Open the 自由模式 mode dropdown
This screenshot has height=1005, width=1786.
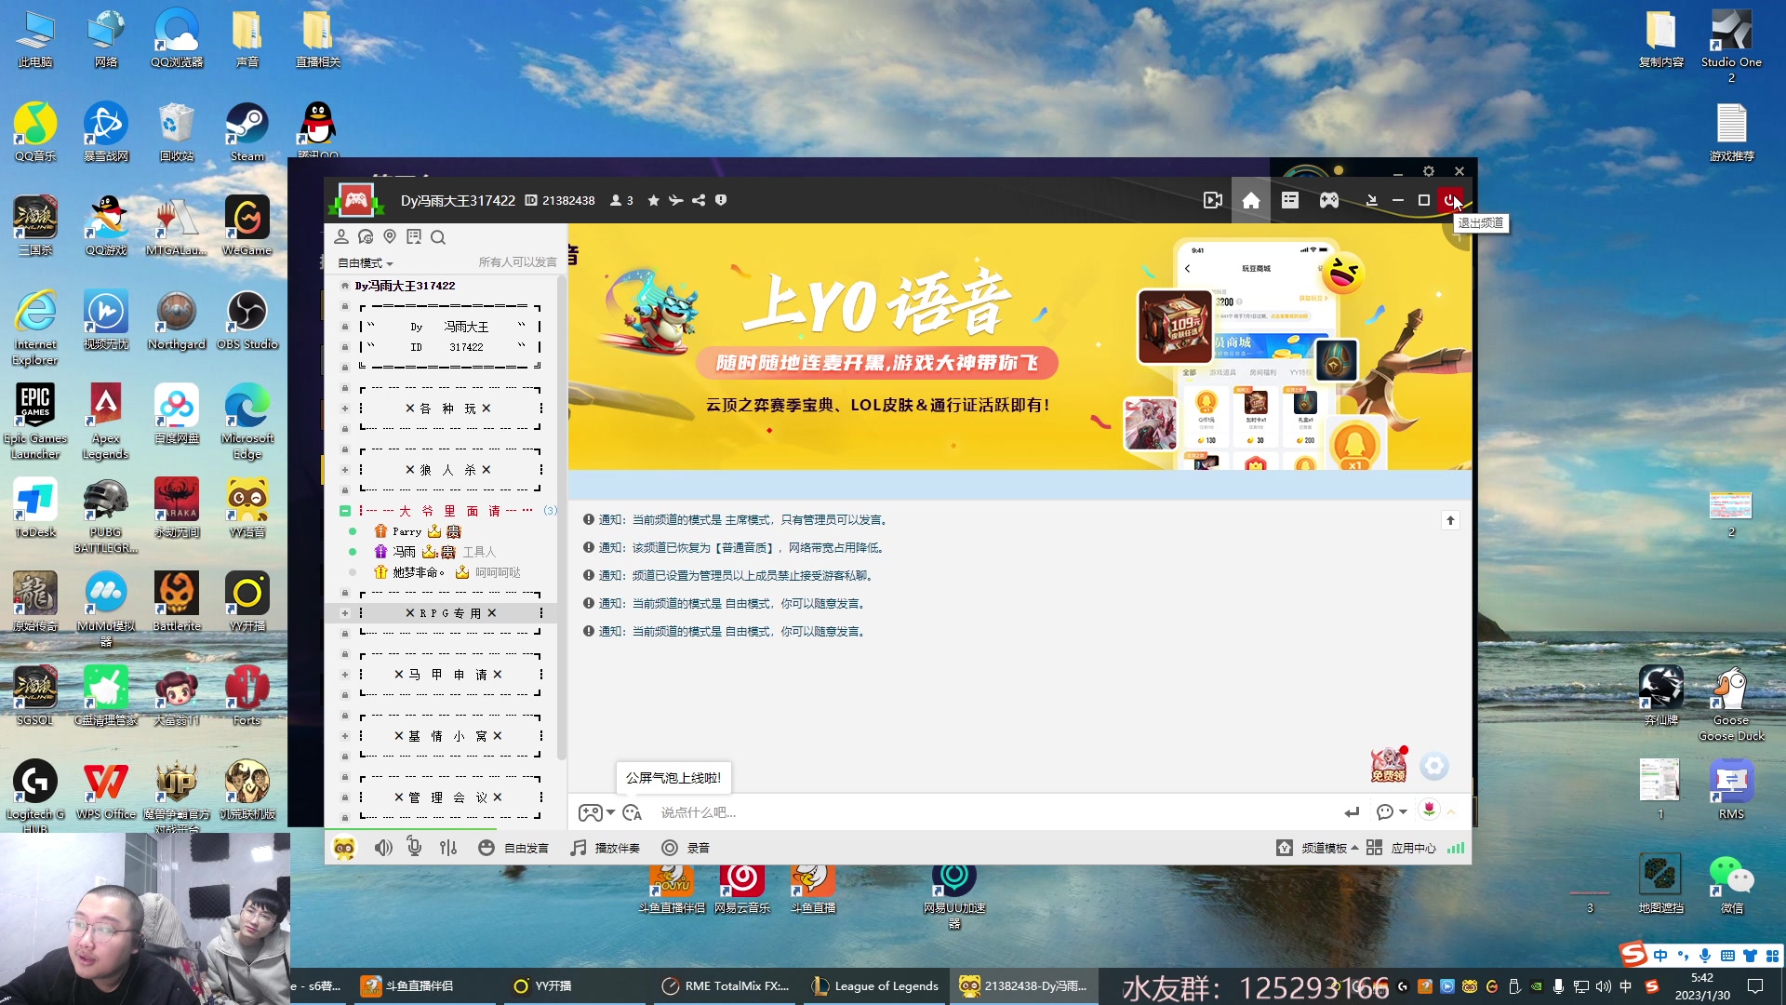366,263
